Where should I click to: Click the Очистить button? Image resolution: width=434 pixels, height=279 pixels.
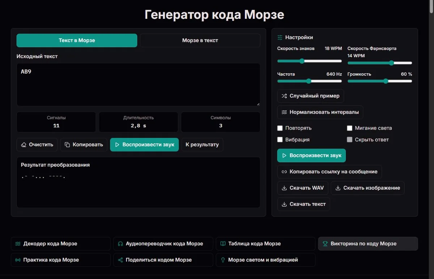coord(37,145)
